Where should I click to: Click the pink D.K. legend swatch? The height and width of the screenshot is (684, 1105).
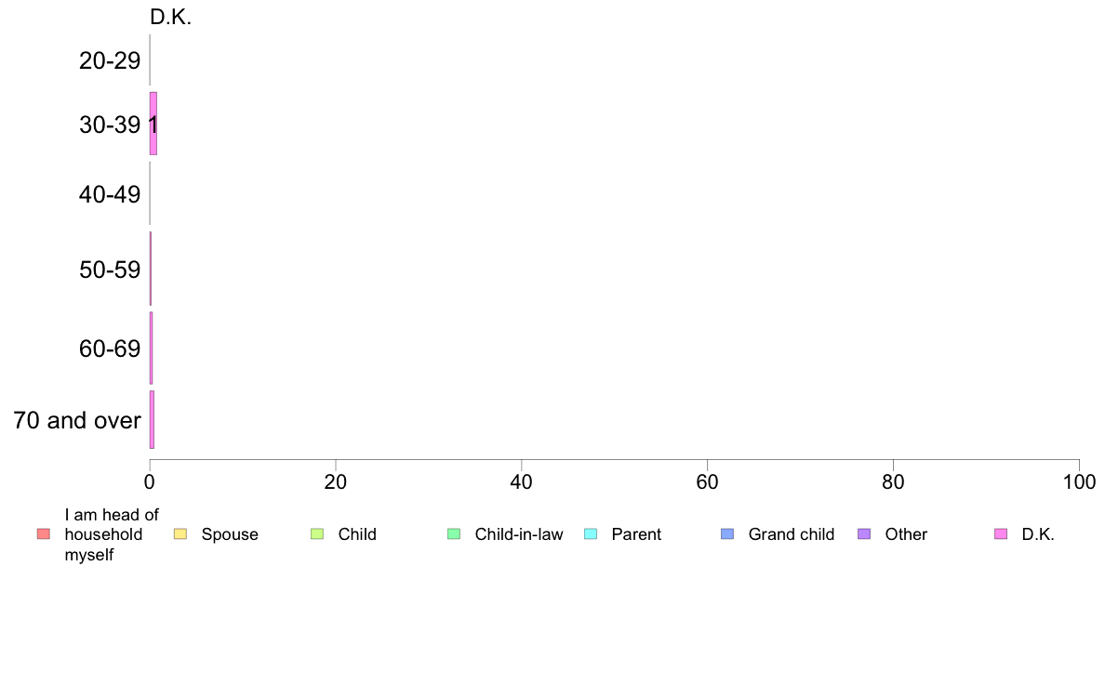pyautogui.click(x=1001, y=534)
